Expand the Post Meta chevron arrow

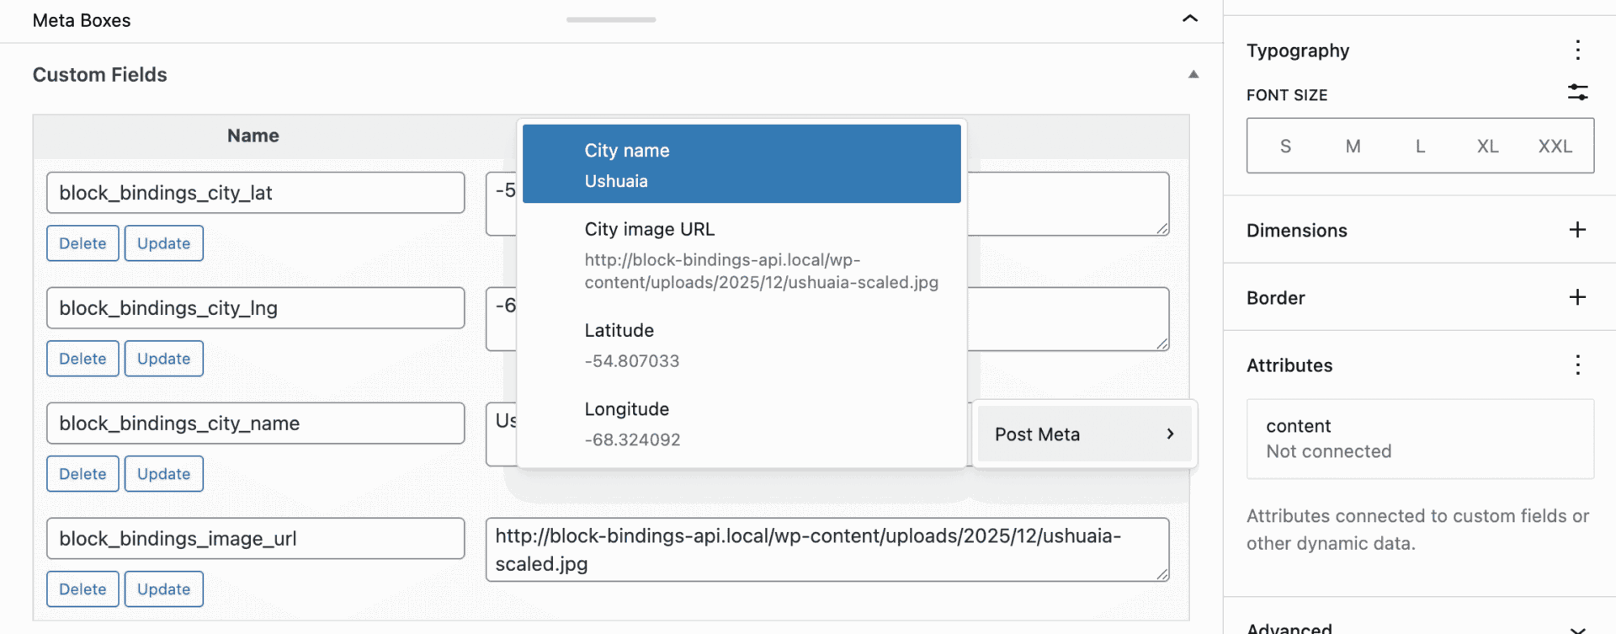click(1169, 434)
